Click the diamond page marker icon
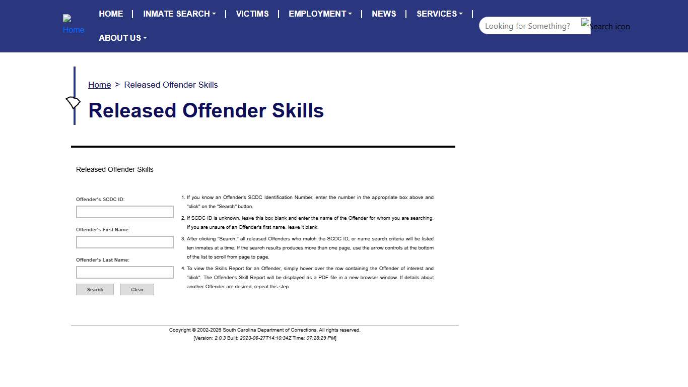This screenshot has width=688, height=387. [73, 103]
